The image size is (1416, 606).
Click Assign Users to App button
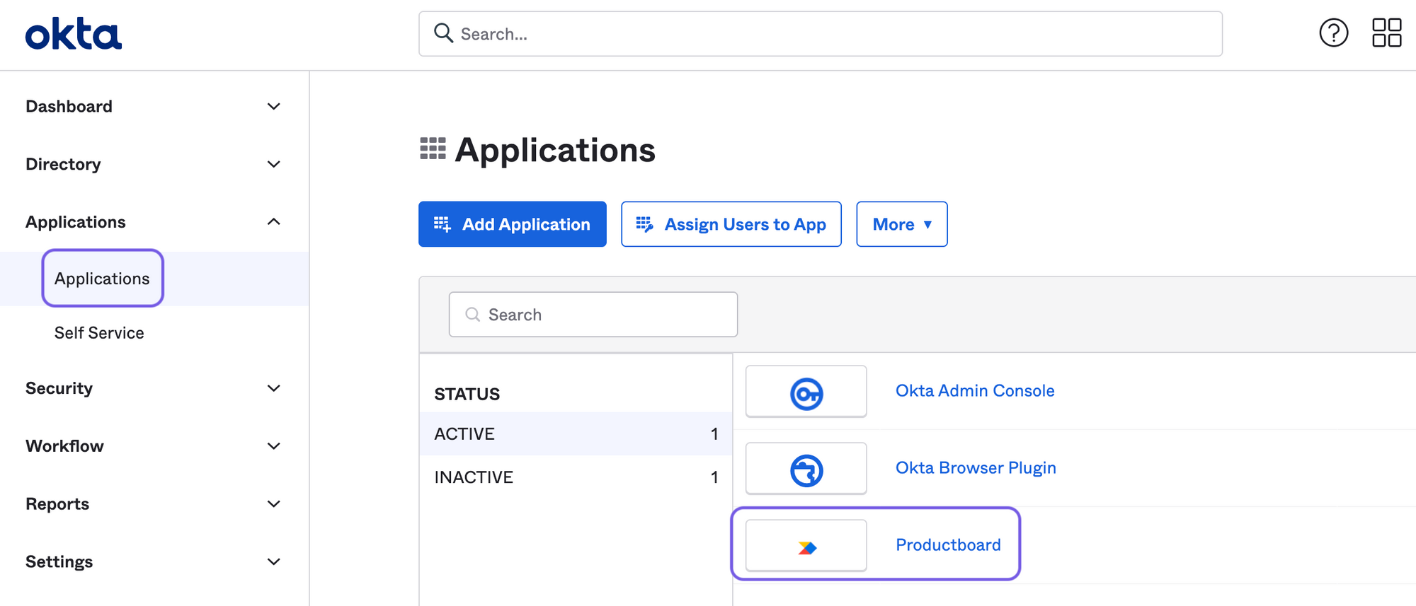pyautogui.click(x=731, y=224)
